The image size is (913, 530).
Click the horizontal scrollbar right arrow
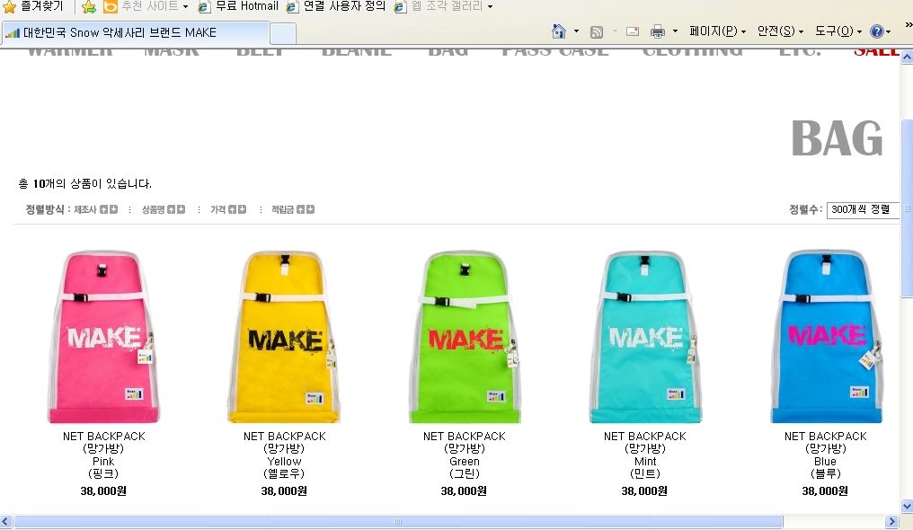pyautogui.click(x=891, y=521)
